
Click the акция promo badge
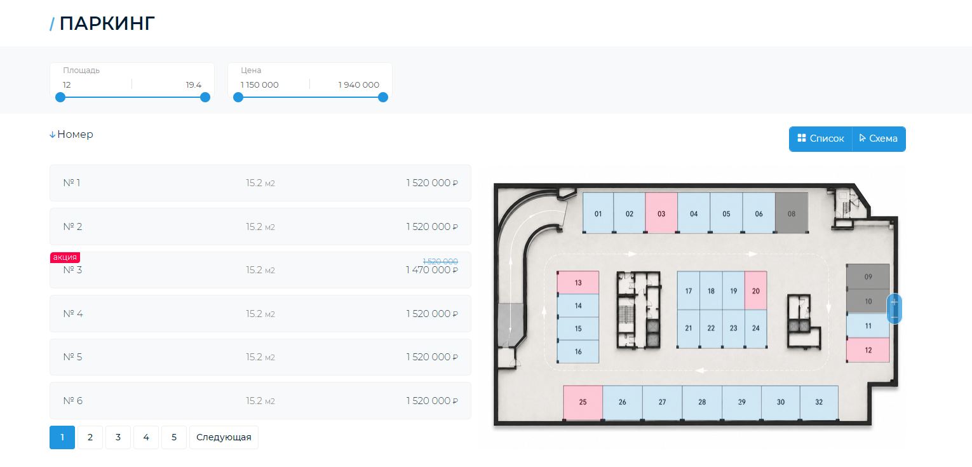click(x=65, y=257)
